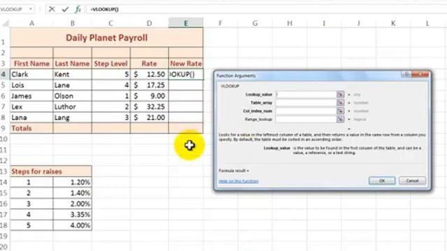
Task: Select the cell containing Lana
Action: click(x=31, y=118)
